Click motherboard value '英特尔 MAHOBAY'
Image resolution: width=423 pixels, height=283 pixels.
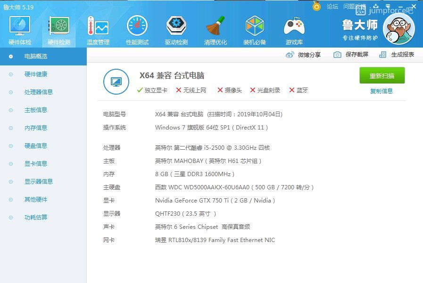[x=179, y=161]
